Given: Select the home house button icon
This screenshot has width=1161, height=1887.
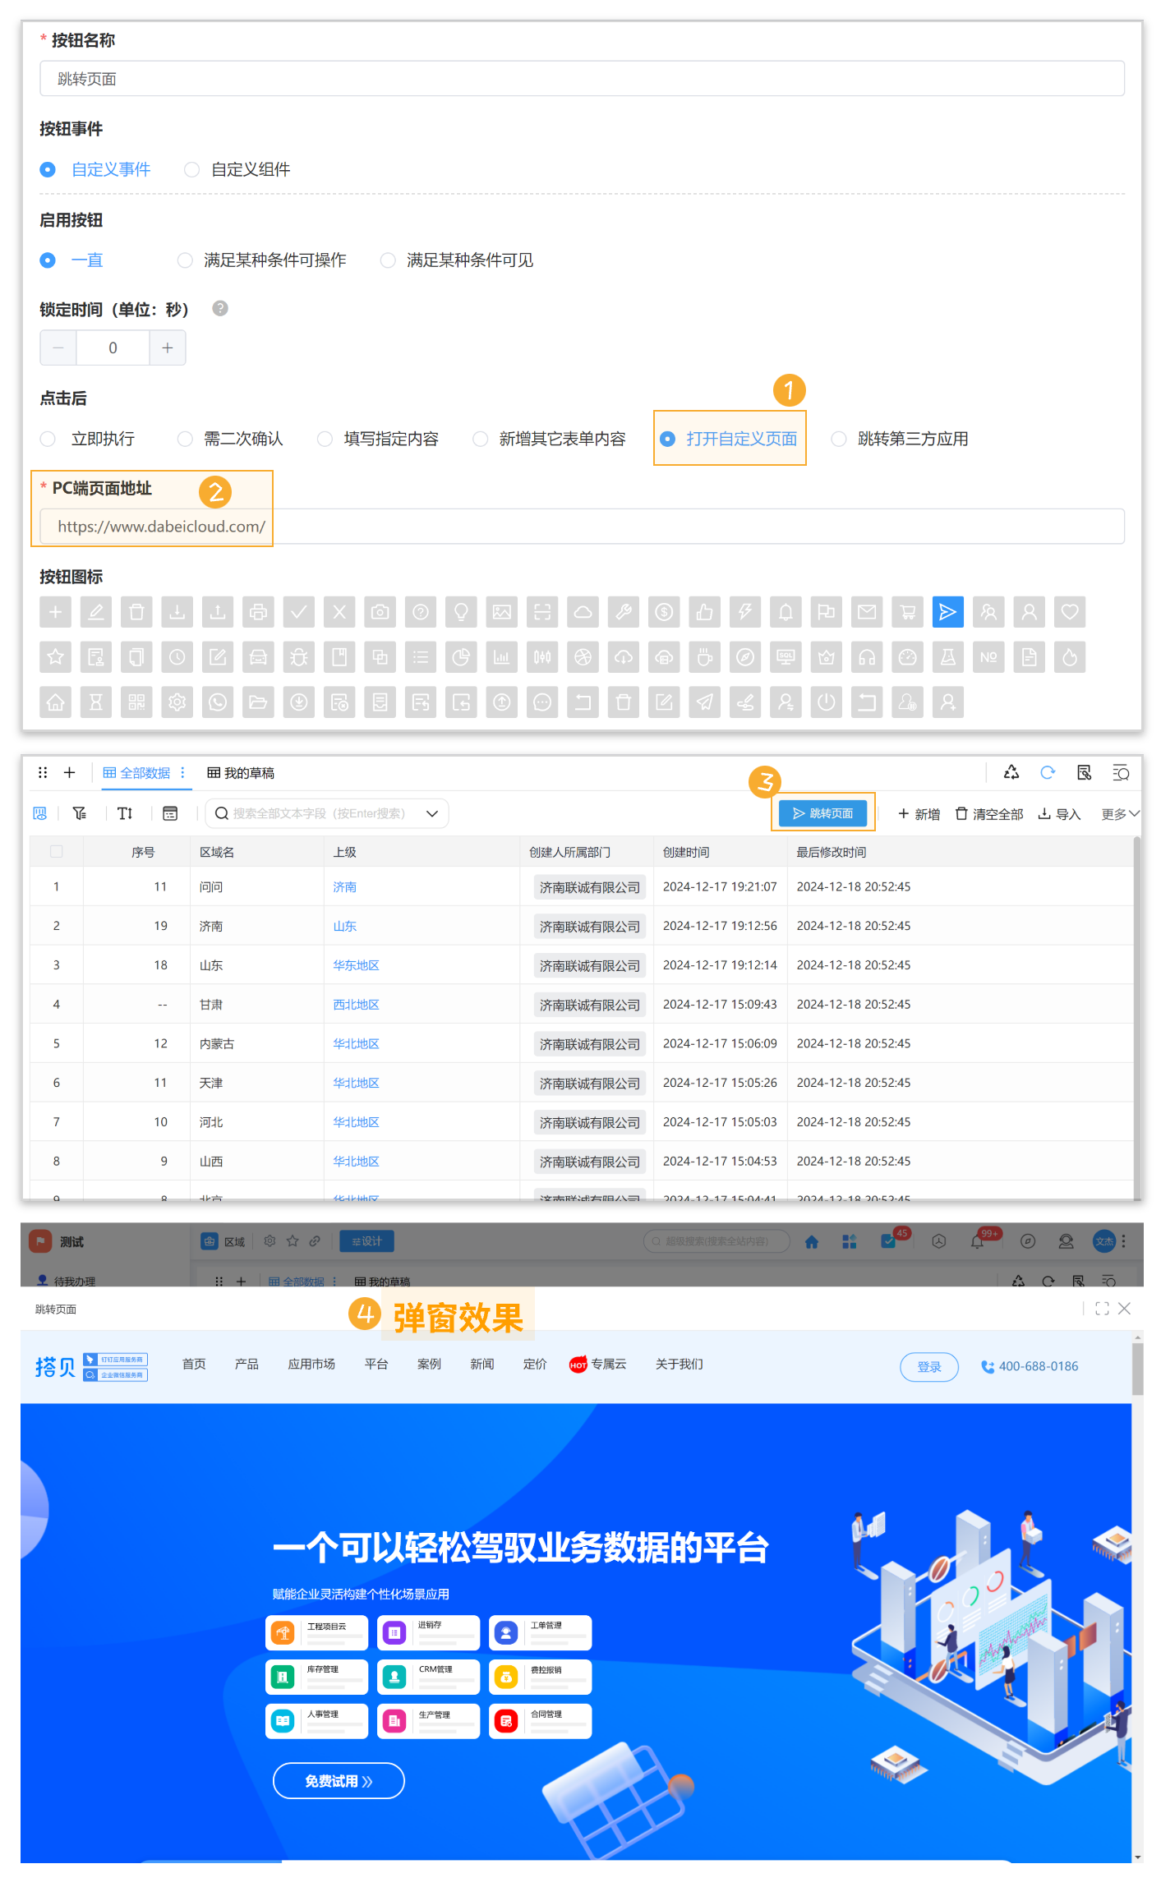Looking at the screenshot, I should coord(55,702).
